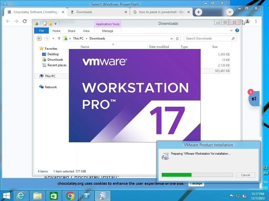269x201 pixels.
Task: Click the search magnifier icon in Explorer
Action: [233, 38]
